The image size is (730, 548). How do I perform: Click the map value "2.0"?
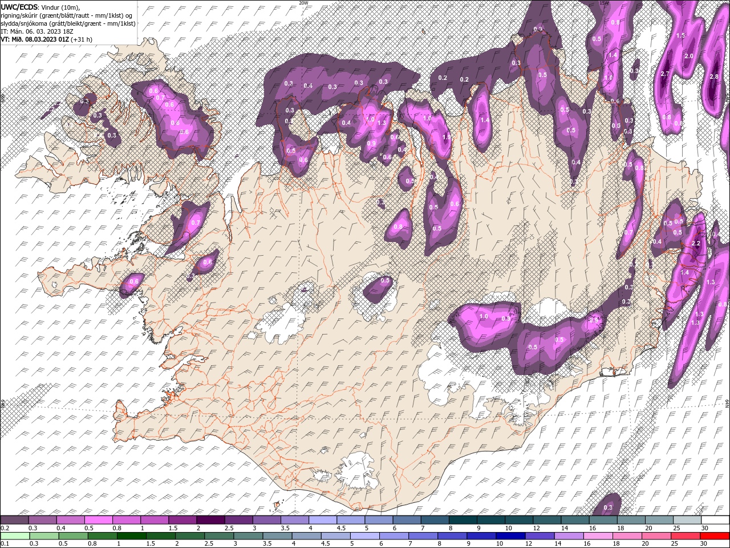click(x=688, y=57)
